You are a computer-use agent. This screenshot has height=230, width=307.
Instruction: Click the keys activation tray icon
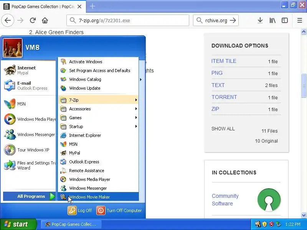pyautogui.click(x=257, y=224)
